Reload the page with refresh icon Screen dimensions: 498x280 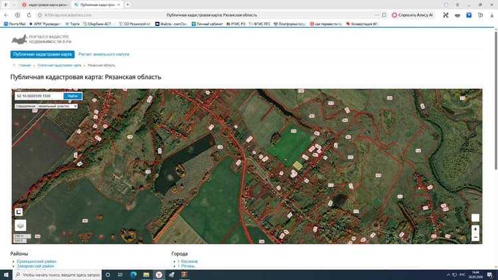(29, 15)
